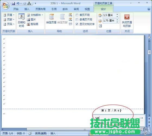Switch to the 页面布局 tab
This screenshot has height=136, width=152.
coord(40,9)
